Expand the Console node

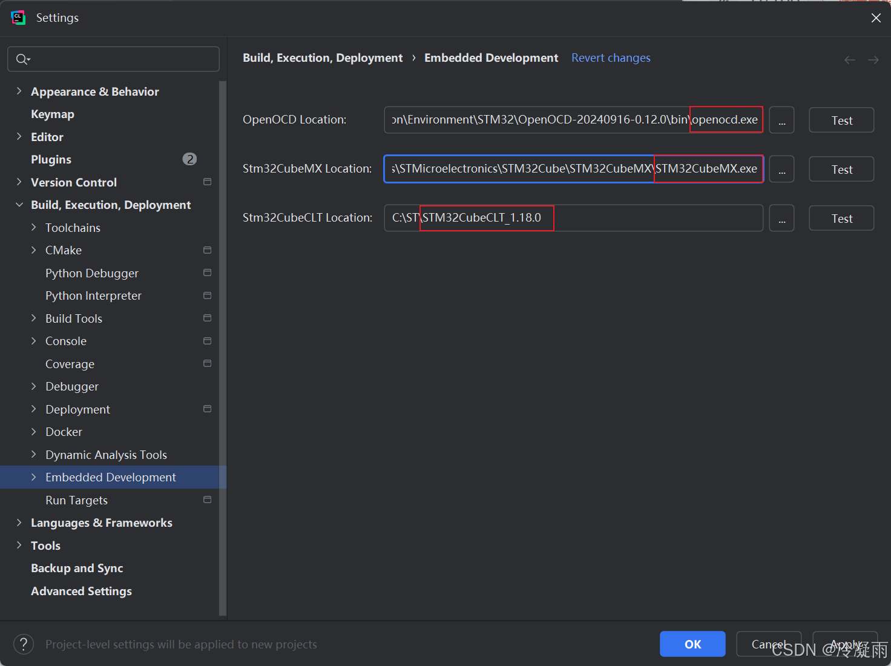coord(33,341)
